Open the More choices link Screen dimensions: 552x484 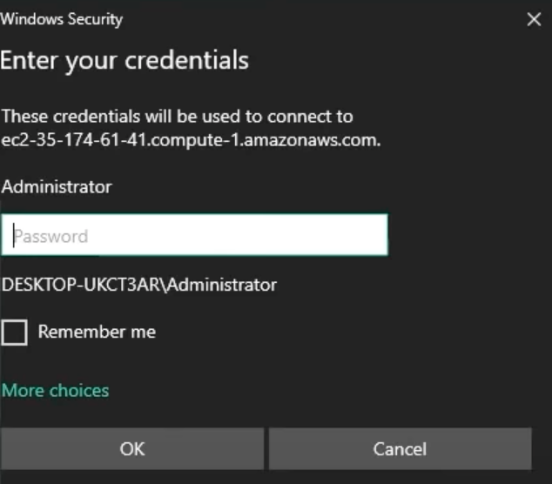tap(56, 390)
